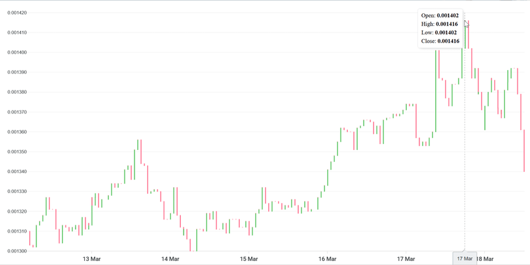Click the 13 Mar date label

coord(91,258)
